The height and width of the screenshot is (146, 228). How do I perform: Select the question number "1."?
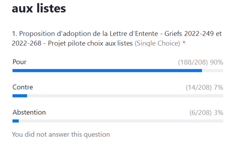[15, 34]
